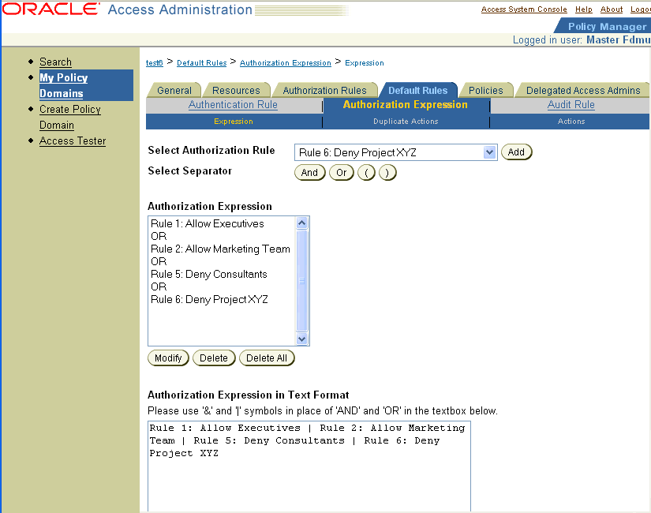The width and height of the screenshot is (651, 513).
Task: Open the About link
Action: click(612, 9)
